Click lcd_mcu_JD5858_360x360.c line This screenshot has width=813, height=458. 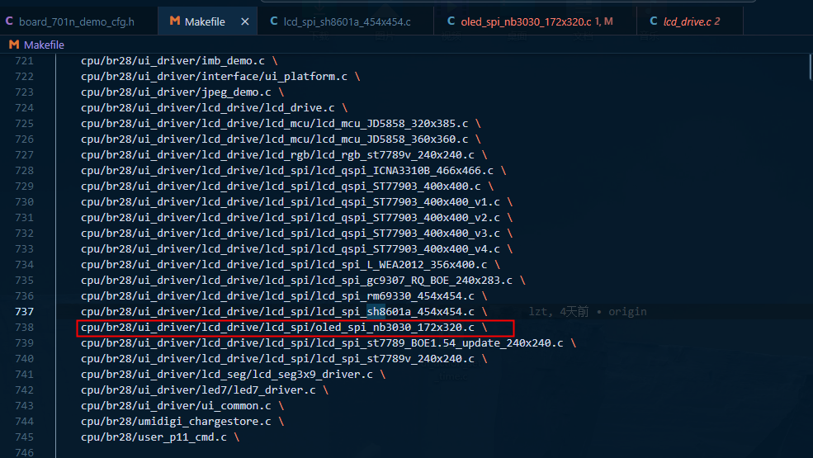(281, 139)
